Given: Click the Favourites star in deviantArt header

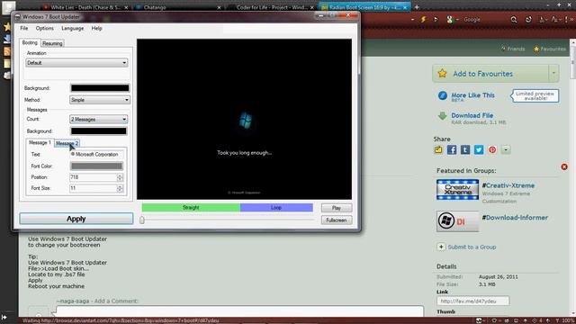Looking at the screenshot, I should (536, 49).
